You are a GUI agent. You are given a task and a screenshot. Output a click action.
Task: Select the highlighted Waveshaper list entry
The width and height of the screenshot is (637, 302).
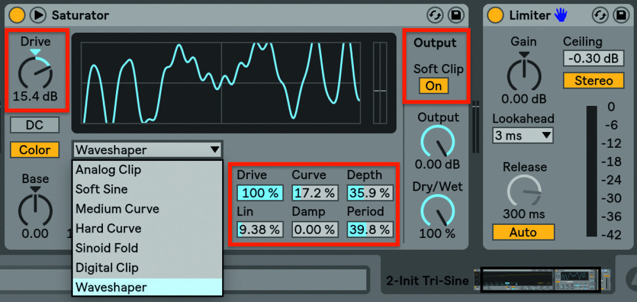148,287
